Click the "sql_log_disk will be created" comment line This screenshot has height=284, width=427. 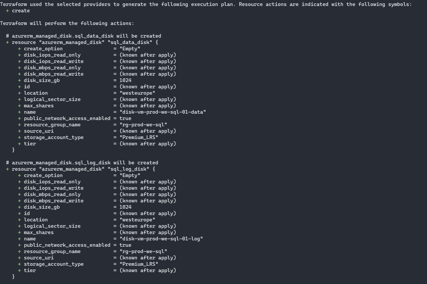[x=82, y=163]
